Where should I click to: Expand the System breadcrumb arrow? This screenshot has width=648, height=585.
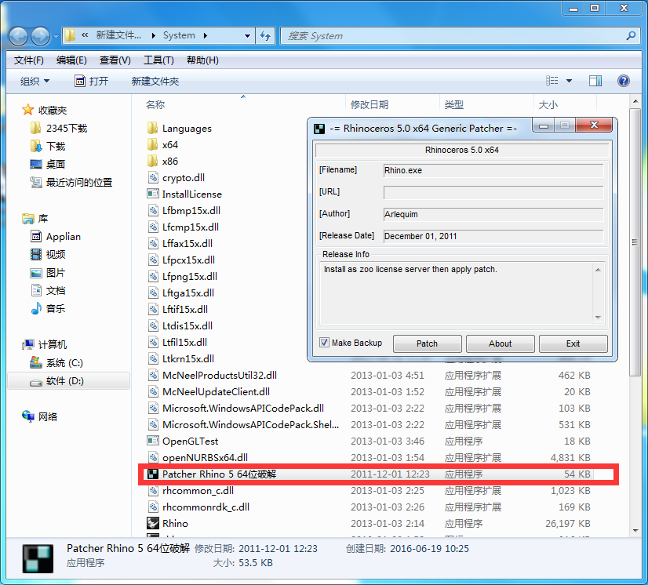click(206, 36)
